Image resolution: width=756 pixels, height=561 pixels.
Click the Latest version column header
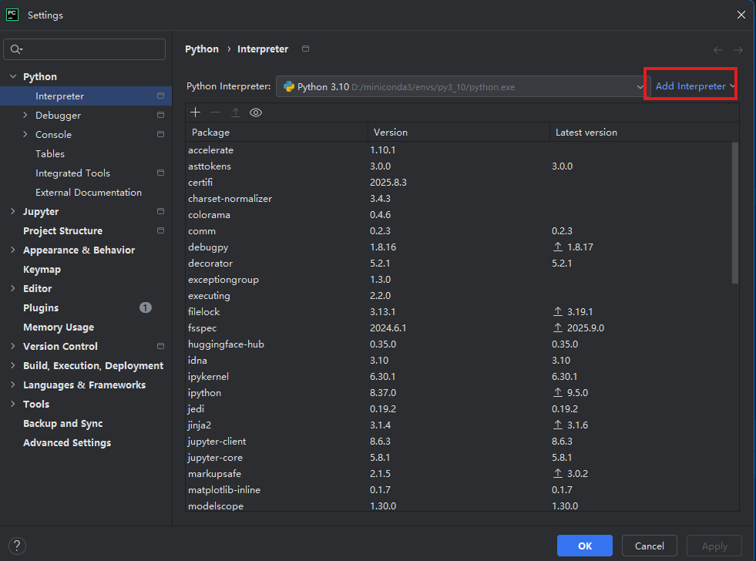644,132
